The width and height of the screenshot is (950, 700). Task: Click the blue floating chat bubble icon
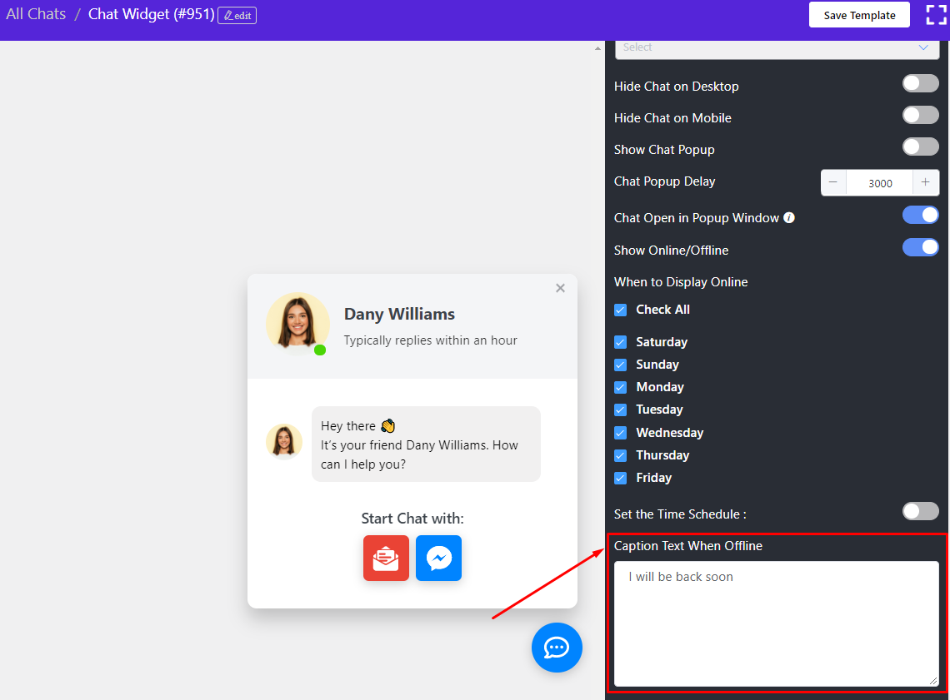(557, 648)
